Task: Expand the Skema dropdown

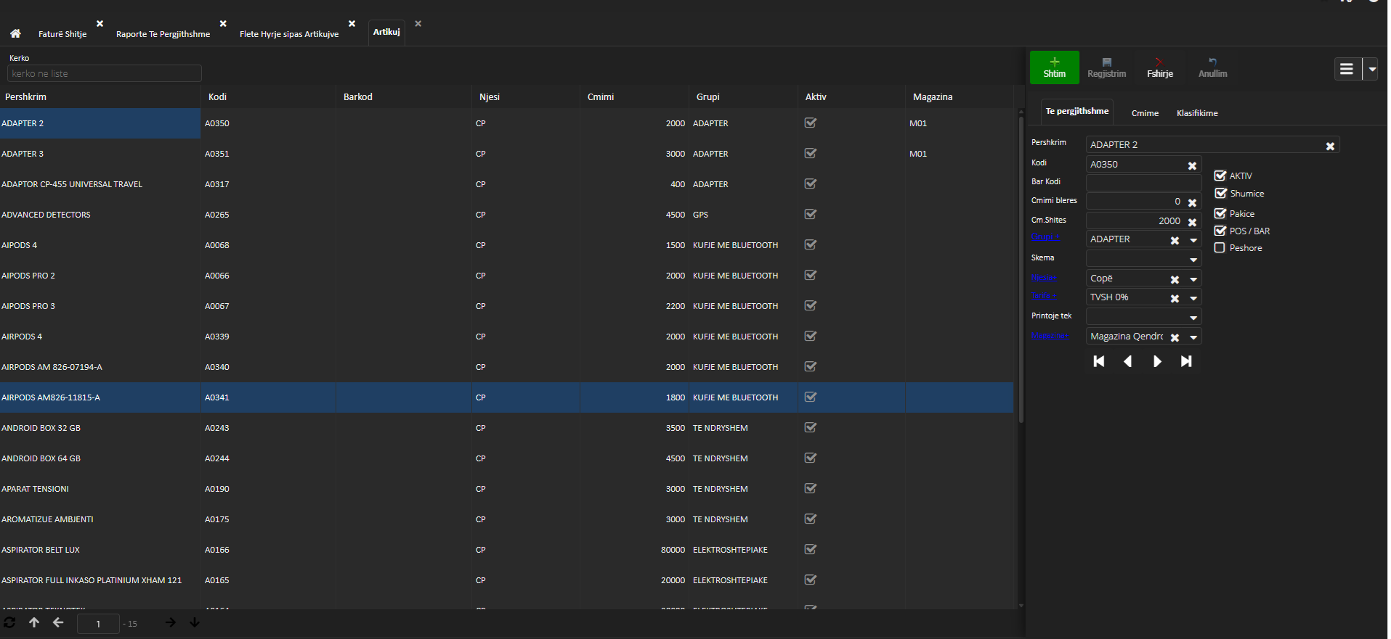Action: (x=1193, y=259)
